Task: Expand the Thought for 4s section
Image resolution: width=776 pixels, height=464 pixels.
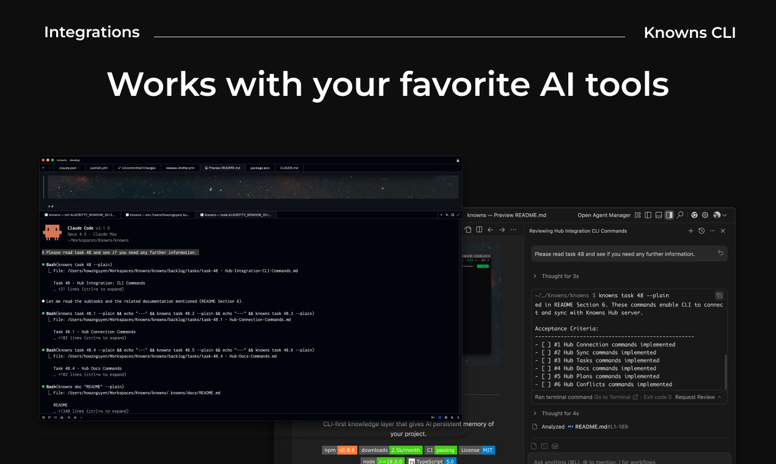Action: (x=556, y=413)
